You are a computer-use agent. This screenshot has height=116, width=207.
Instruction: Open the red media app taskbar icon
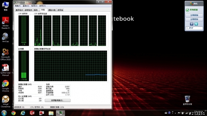pos(42,113)
